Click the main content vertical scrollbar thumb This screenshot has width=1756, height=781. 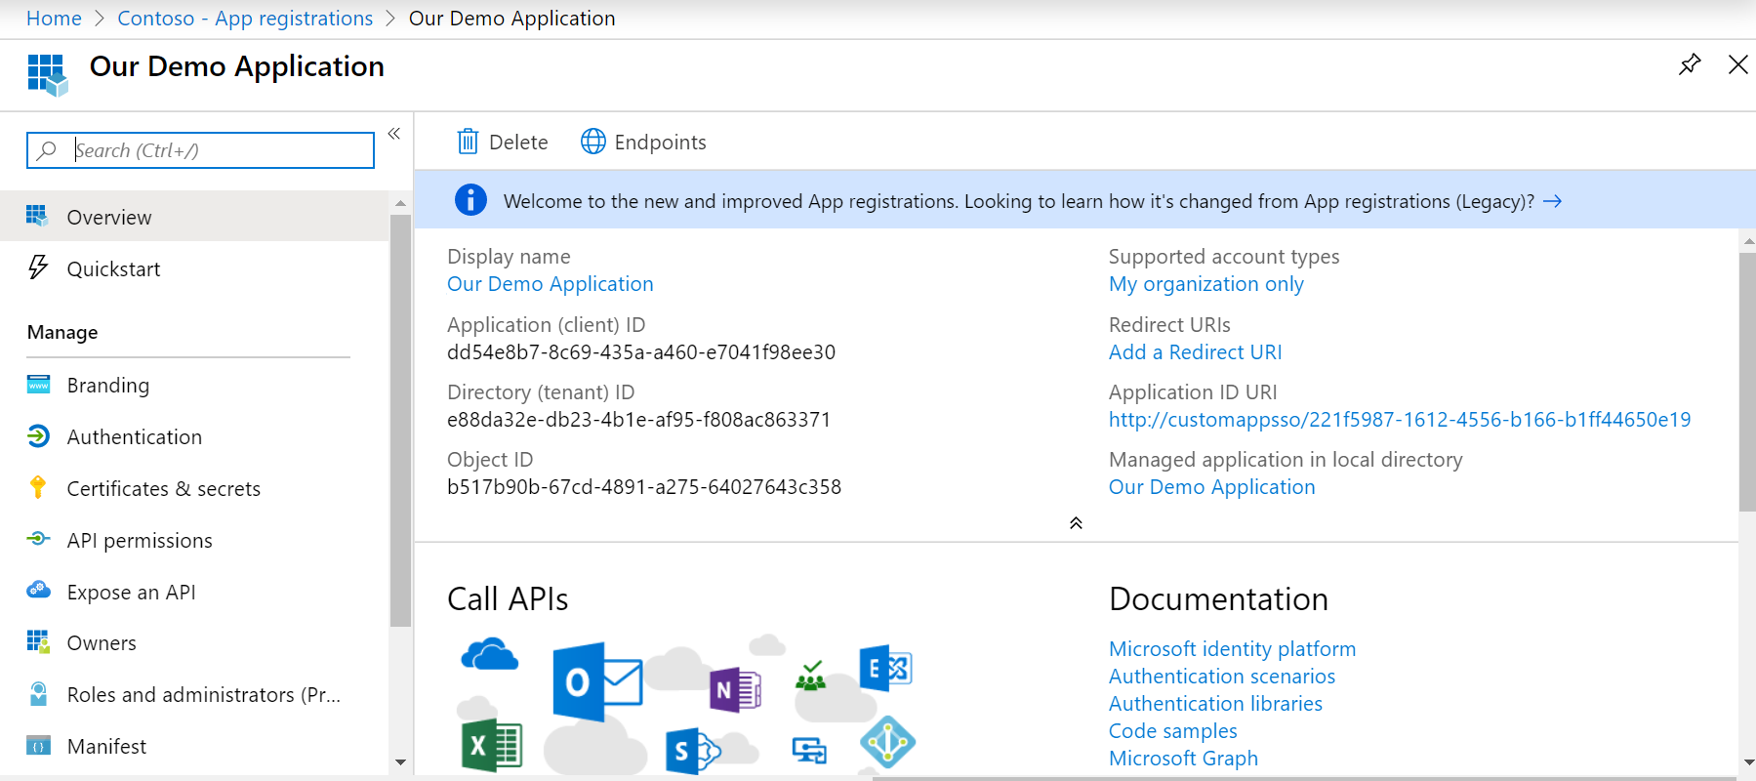[1747, 383]
